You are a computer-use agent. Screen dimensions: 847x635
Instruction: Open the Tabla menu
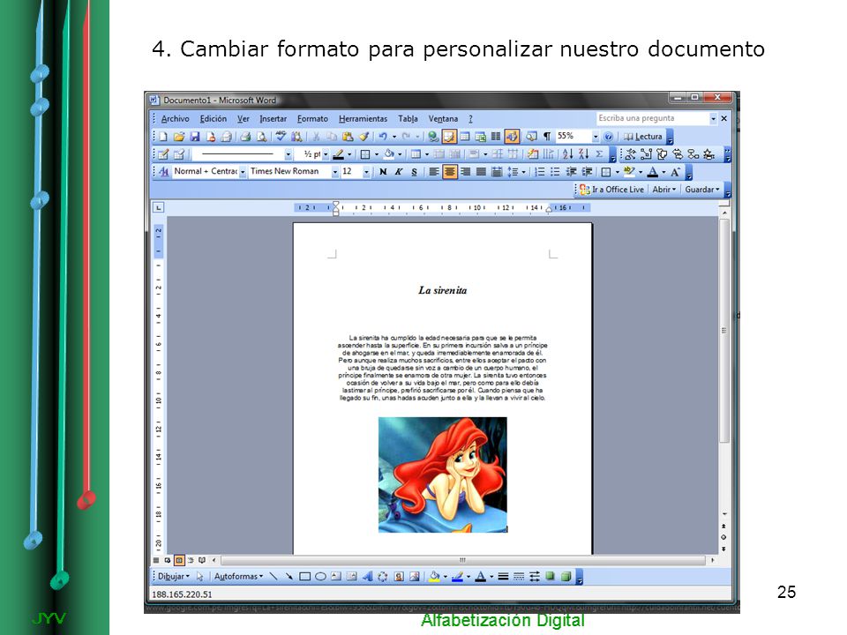(408, 119)
